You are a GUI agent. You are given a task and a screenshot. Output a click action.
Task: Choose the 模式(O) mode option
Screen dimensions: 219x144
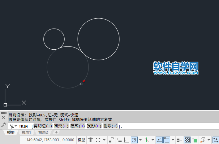click(78, 126)
